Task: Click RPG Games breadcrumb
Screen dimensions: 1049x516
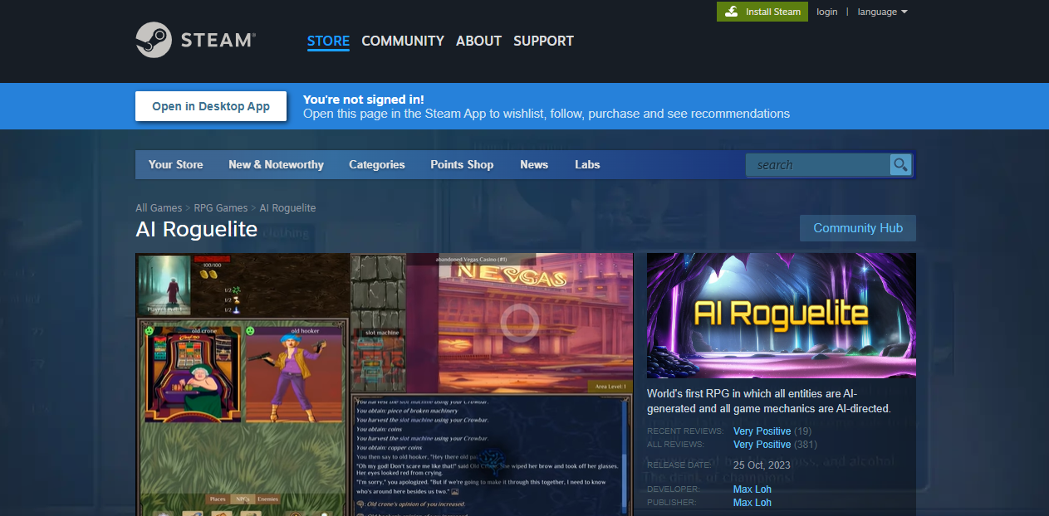Action: pos(221,207)
